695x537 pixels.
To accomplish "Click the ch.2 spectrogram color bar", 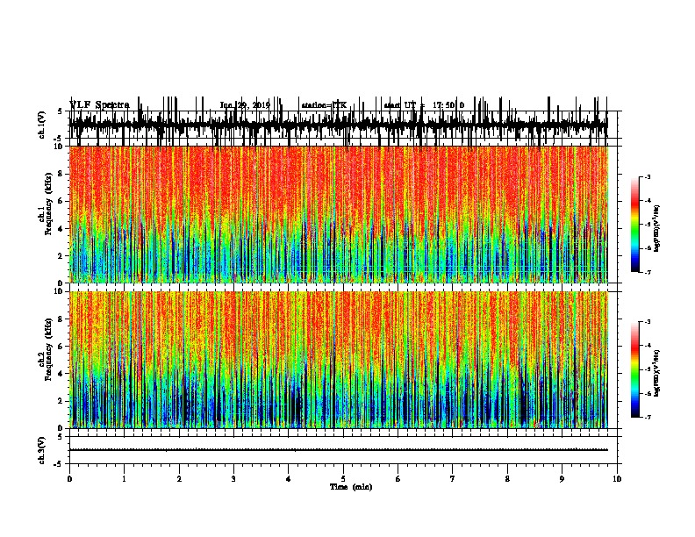I will click(x=634, y=369).
